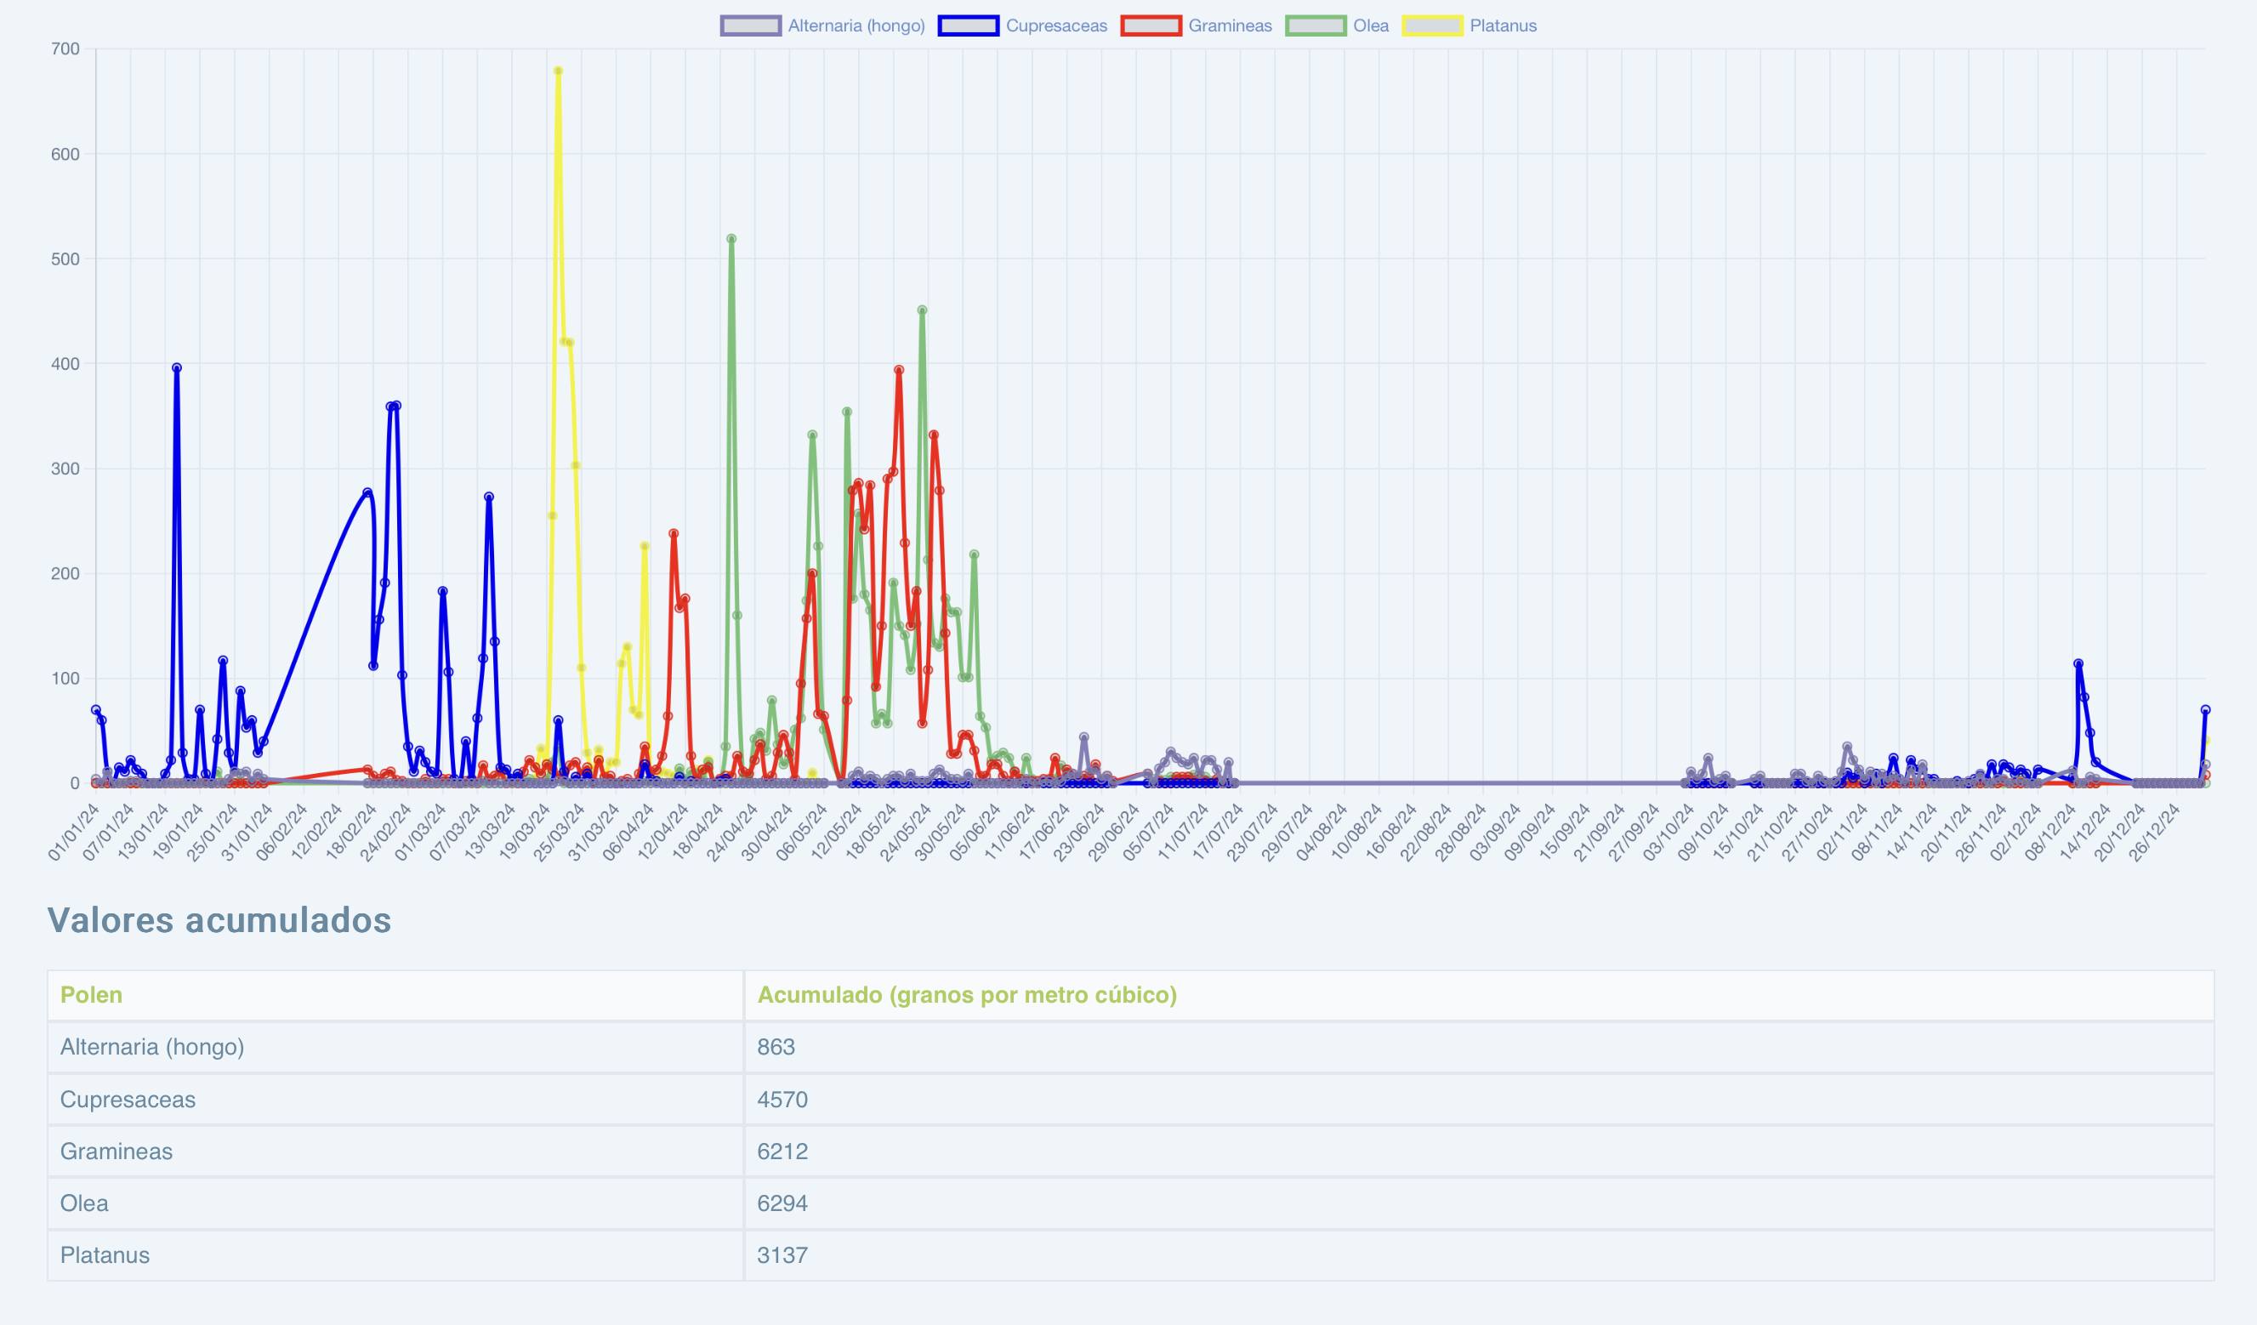Select the Olea row in the table

pyautogui.click(x=84, y=1203)
